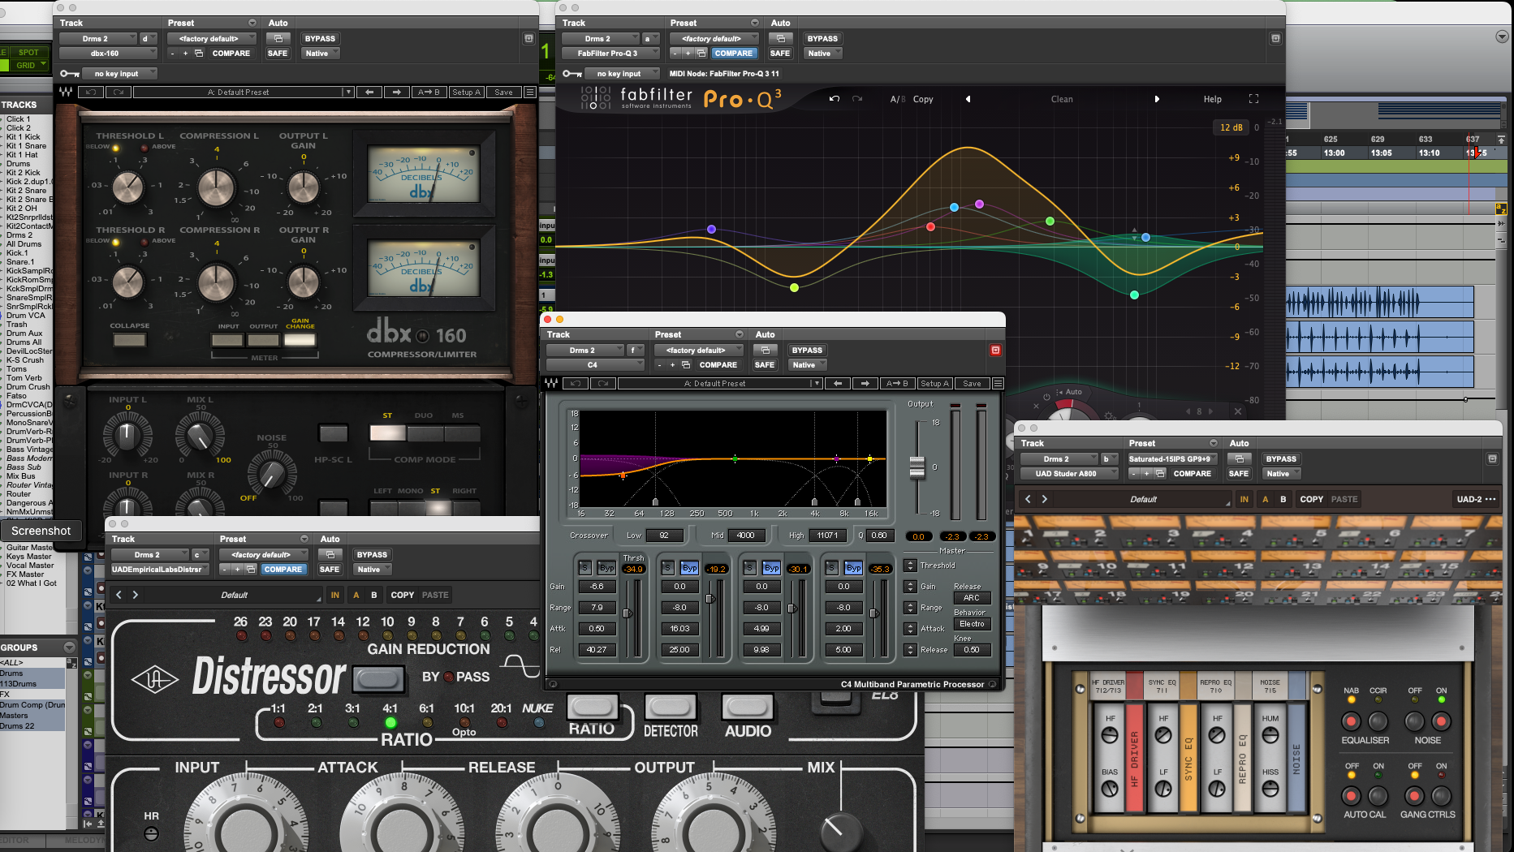Toggle Byp on the first C4 band
This screenshot has width=1514, height=852.
coord(606,568)
